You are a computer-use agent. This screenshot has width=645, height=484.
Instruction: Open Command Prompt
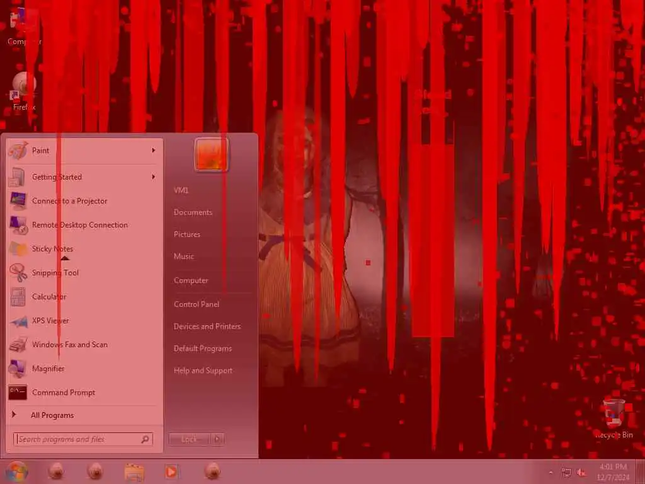(84, 393)
